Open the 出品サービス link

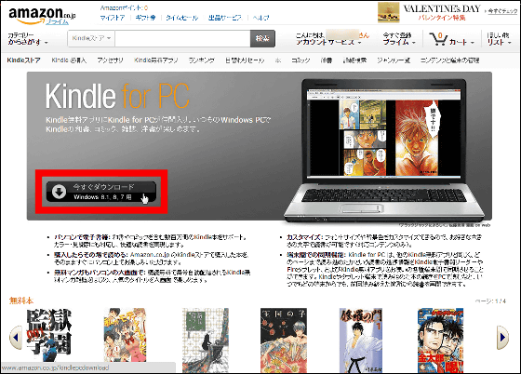click(225, 18)
